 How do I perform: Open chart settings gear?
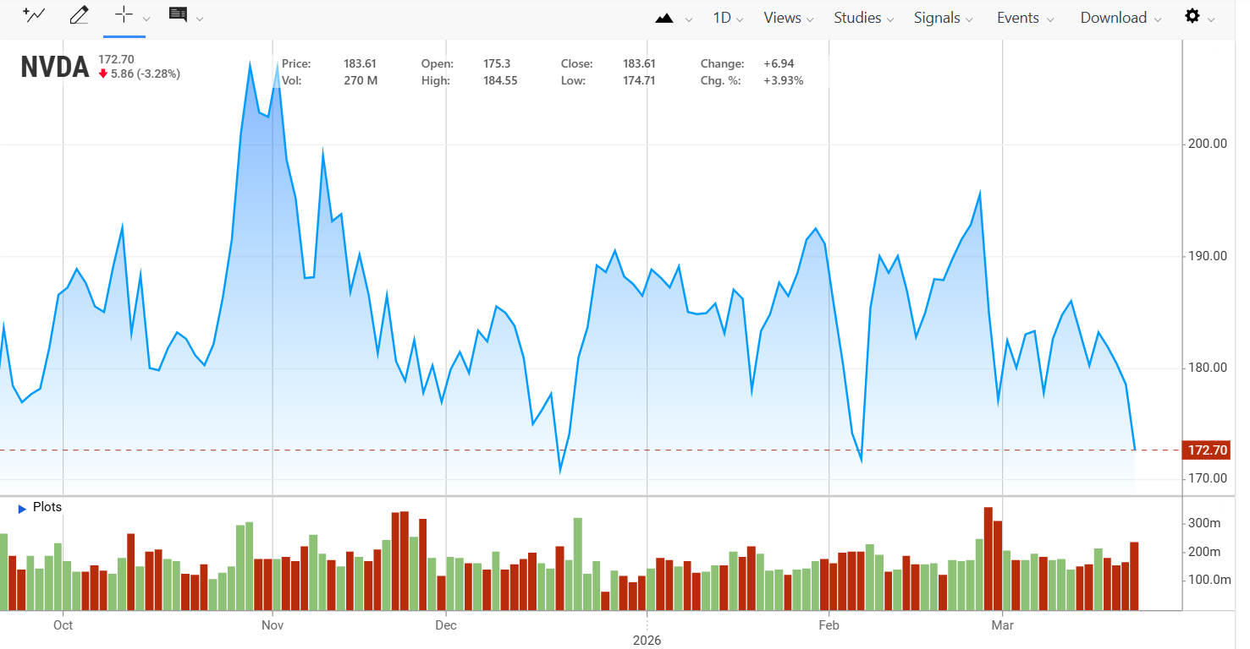click(x=1192, y=16)
